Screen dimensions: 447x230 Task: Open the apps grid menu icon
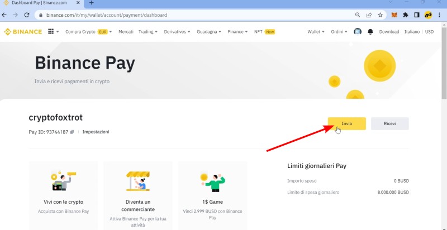click(51, 32)
